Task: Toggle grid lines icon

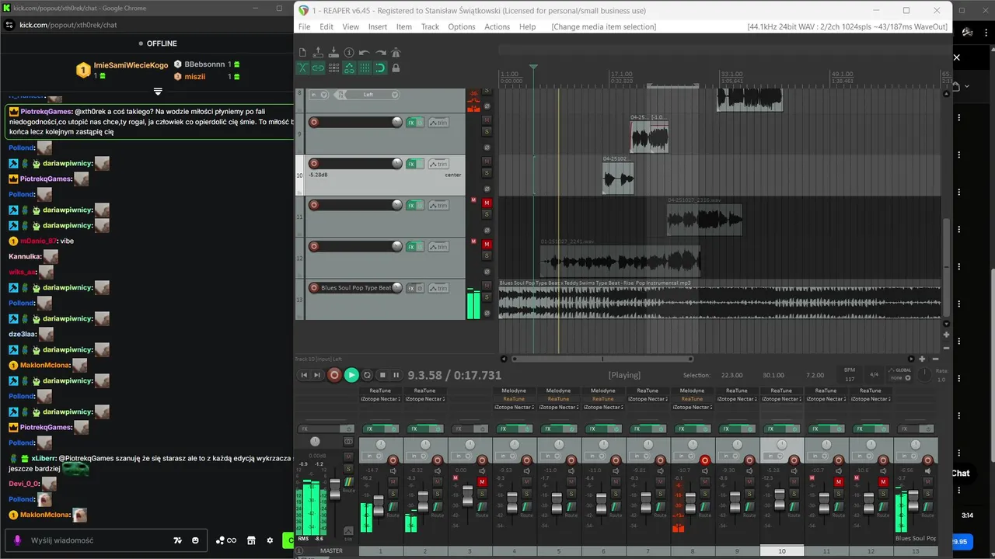Action: pos(365,68)
